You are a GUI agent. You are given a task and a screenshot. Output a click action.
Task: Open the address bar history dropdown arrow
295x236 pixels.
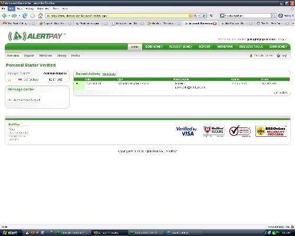(199, 15)
